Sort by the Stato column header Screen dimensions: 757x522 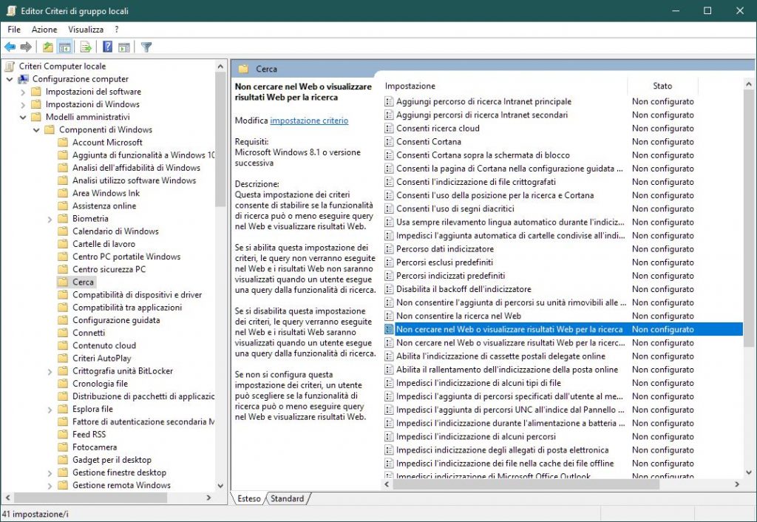click(x=662, y=86)
